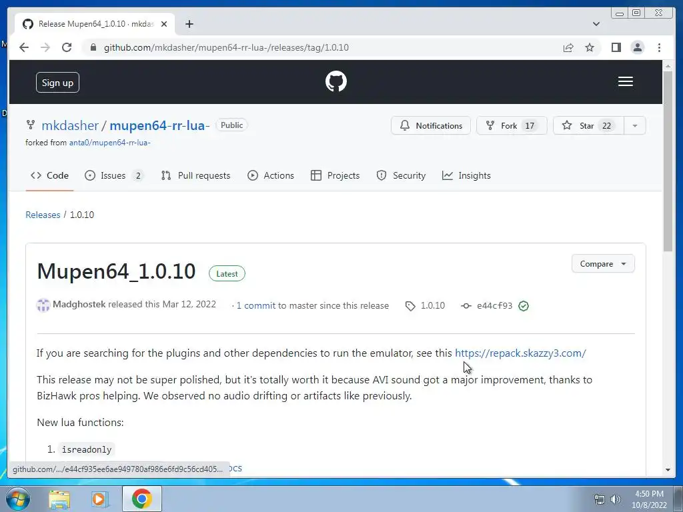This screenshot has height=512, width=683.
Task: Open the Chrome profile avatar
Action: [637, 47]
